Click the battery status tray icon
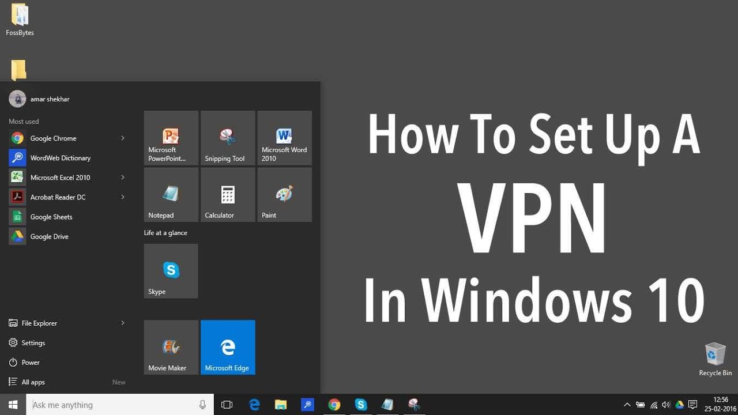The width and height of the screenshot is (738, 415). [x=640, y=405]
